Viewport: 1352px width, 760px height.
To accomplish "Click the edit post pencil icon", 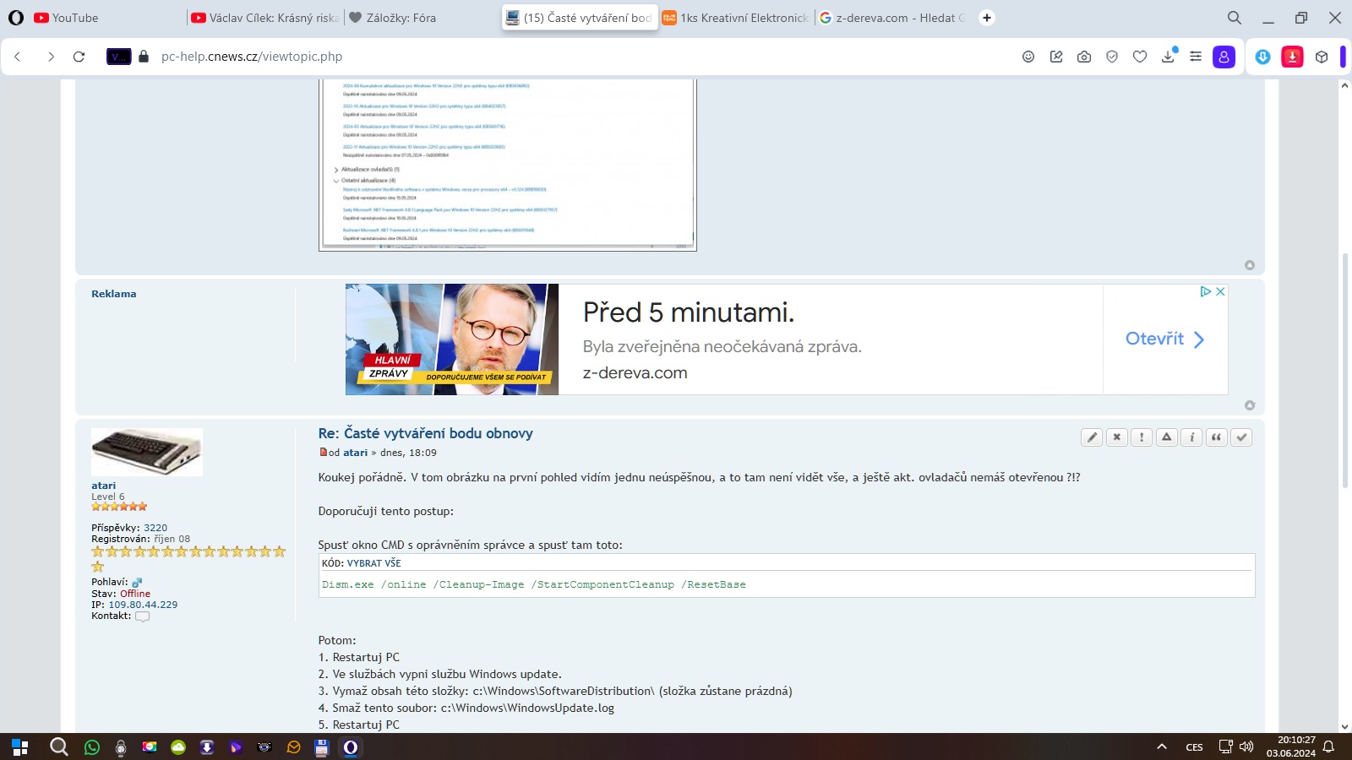I will click(x=1092, y=437).
